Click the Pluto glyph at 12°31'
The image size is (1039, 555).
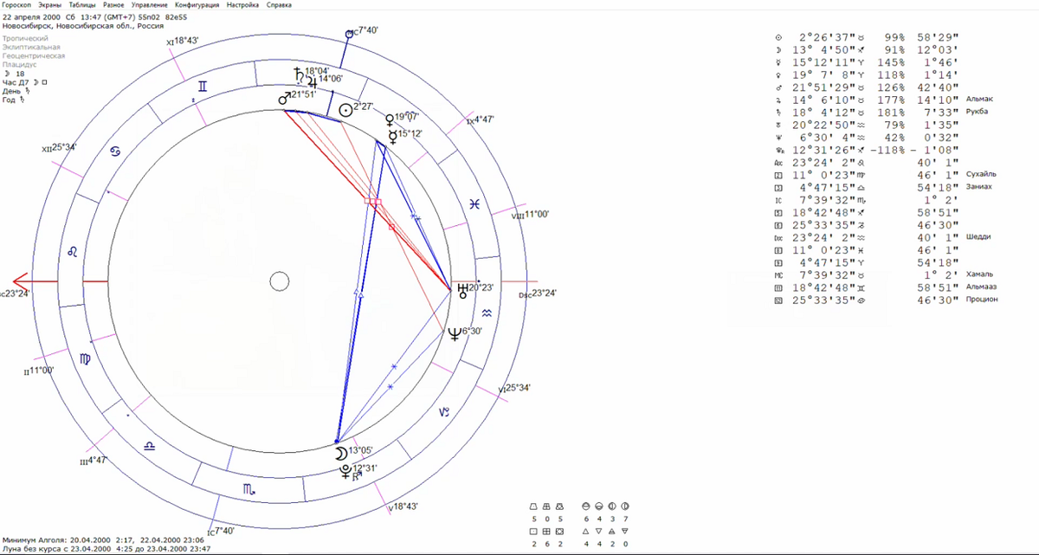(x=347, y=472)
